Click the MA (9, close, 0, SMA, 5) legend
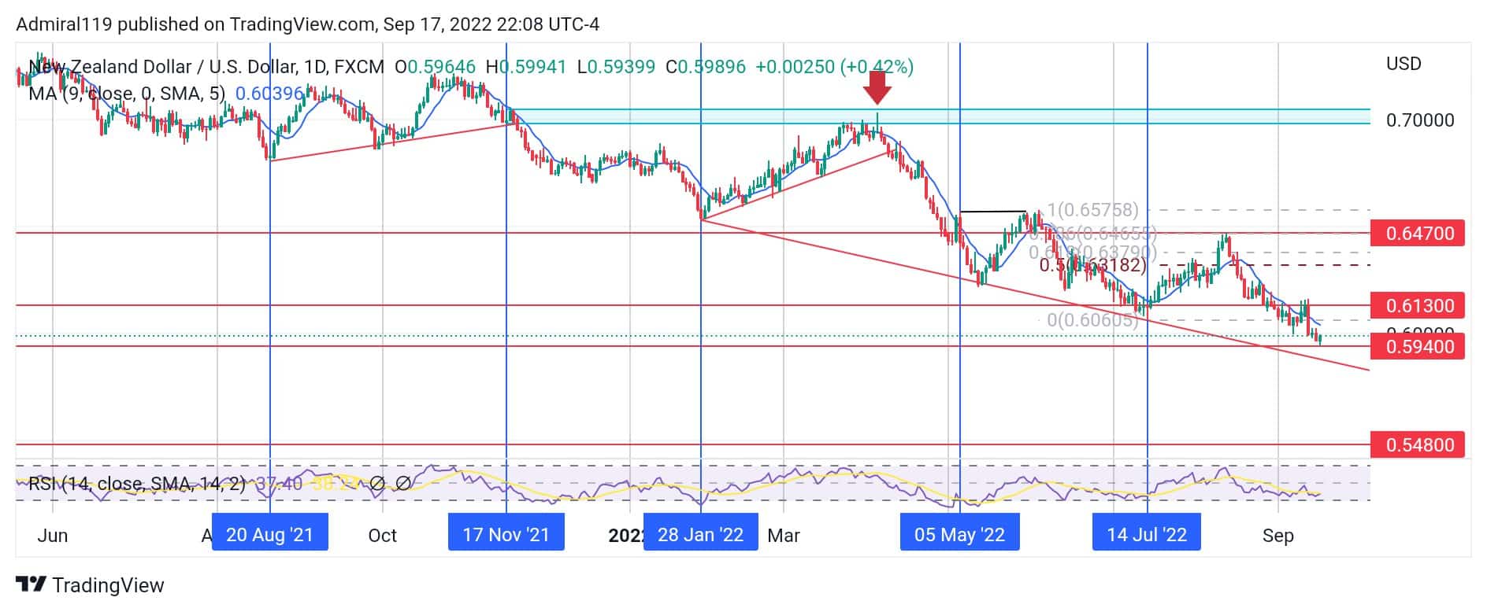 coord(127,94)
